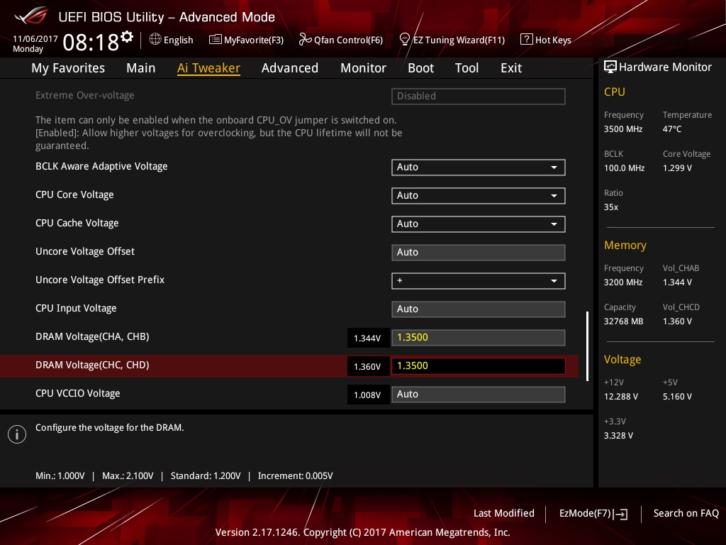Click Search on FAQ
The image size is (726, 545).
686,513
